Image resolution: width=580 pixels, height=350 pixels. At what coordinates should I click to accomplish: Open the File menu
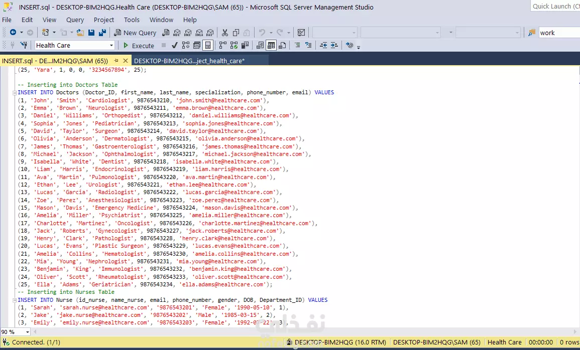tap(7, 20)
